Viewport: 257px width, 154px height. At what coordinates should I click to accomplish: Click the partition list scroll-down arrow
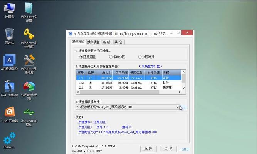[x=183, y=88]
